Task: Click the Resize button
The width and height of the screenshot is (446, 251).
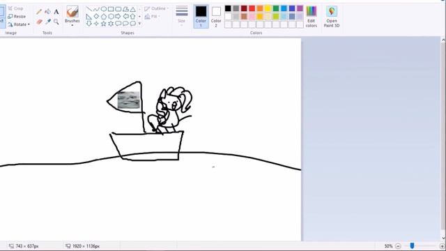Action: click(17, 17)
